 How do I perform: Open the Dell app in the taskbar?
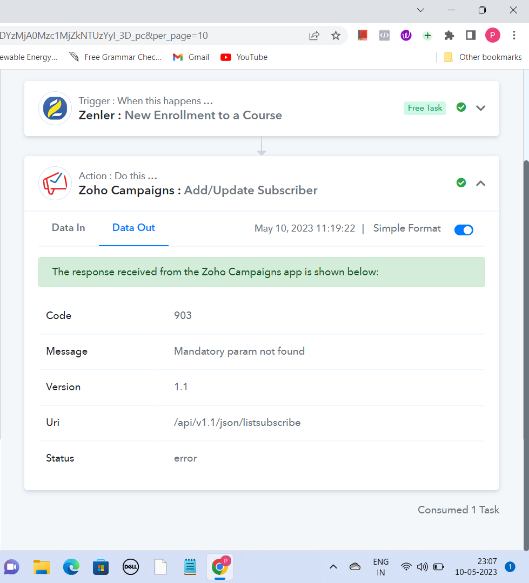pos(131,567)
